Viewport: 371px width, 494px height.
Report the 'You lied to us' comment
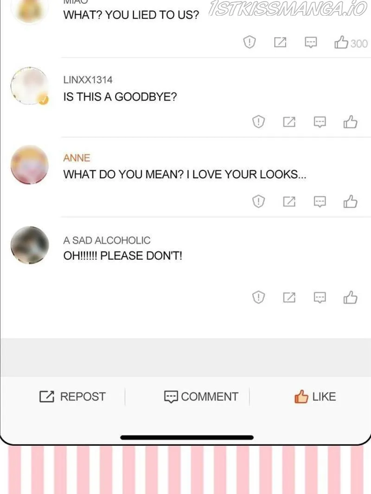[x=249, y=42]
